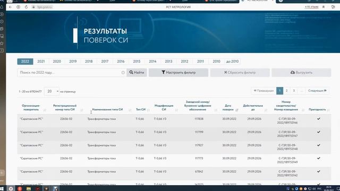This screenshot has width=340, height=191.
Task: Switch to the 2020 year tab
Action: point(57,62)
